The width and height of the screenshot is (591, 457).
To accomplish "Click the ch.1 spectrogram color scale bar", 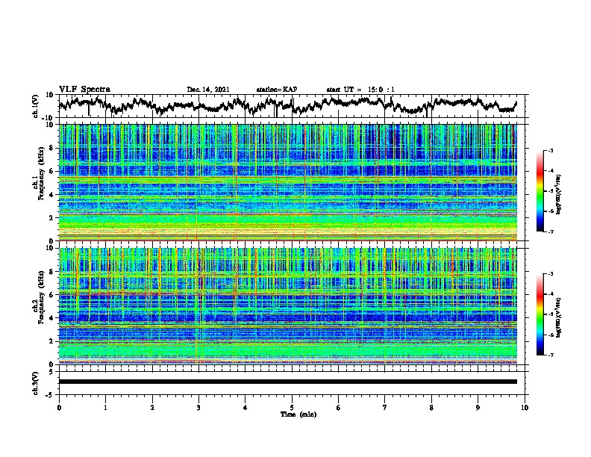I will 540,191.
